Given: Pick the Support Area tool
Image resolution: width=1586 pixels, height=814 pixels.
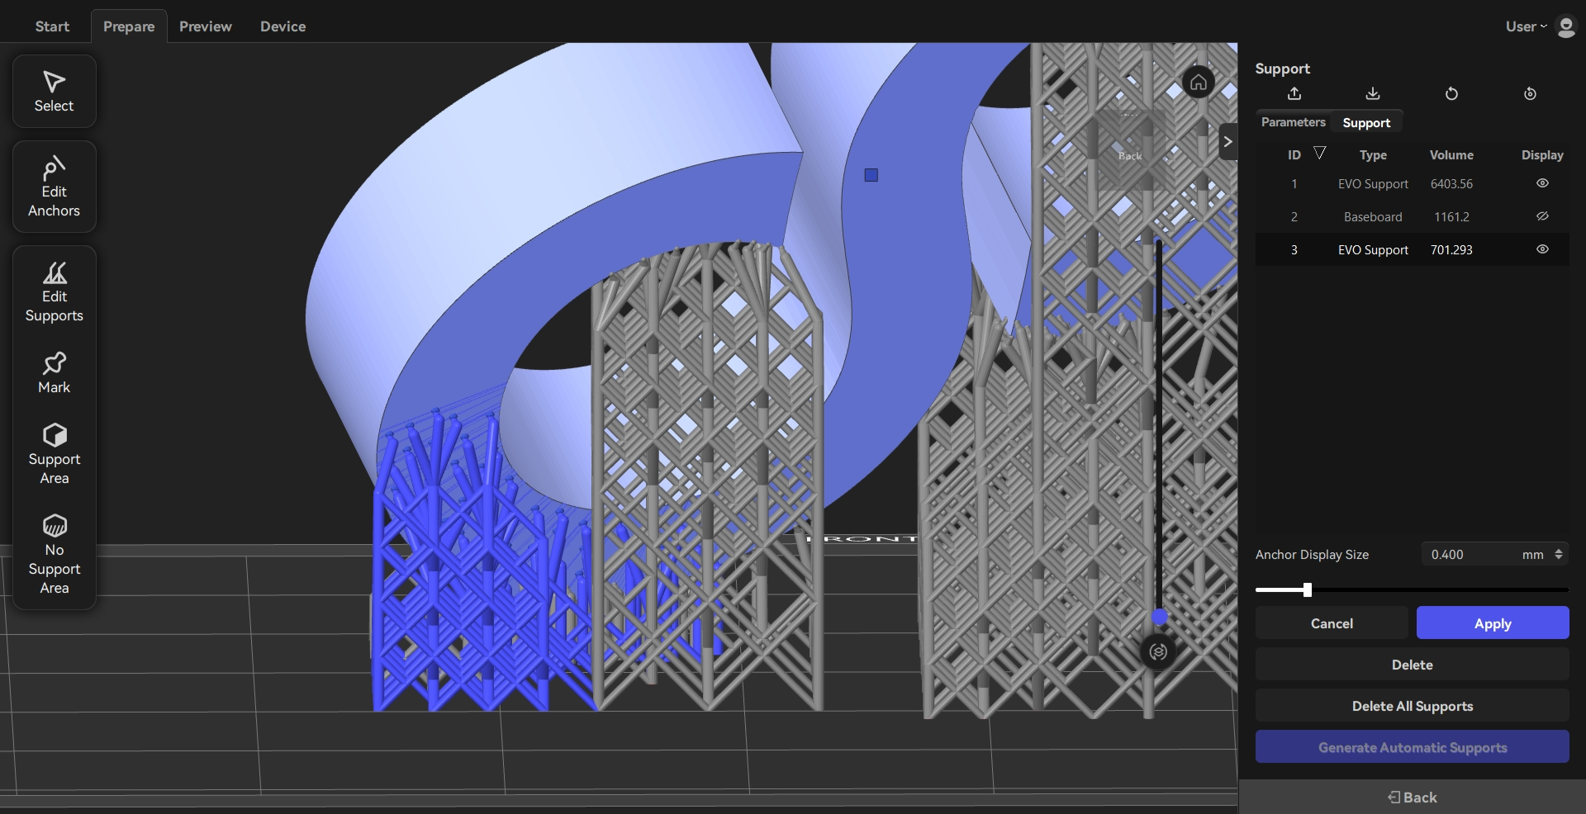Looking at the screenshot, I should point(54,454).
